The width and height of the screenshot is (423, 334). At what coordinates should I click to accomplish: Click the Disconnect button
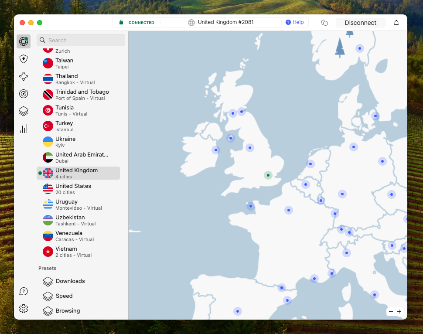coord(360,23)
